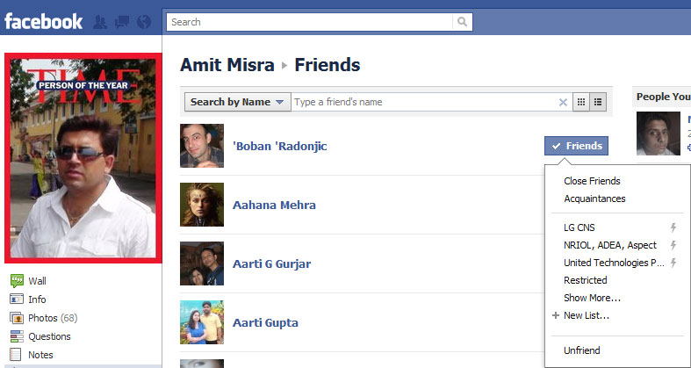Create a New List from the menu
Viewport: 691px width, 368px height.
(587, 315)
